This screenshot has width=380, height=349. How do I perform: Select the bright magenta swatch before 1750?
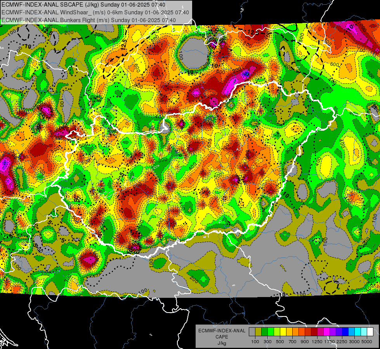pos(327,332)
